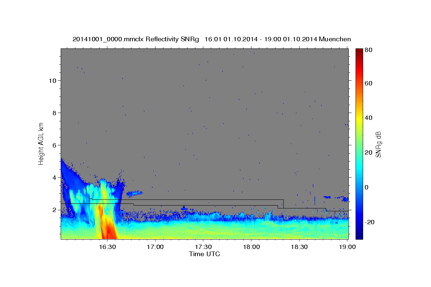
Task: Click the height tick label 10
Action: 52,81
